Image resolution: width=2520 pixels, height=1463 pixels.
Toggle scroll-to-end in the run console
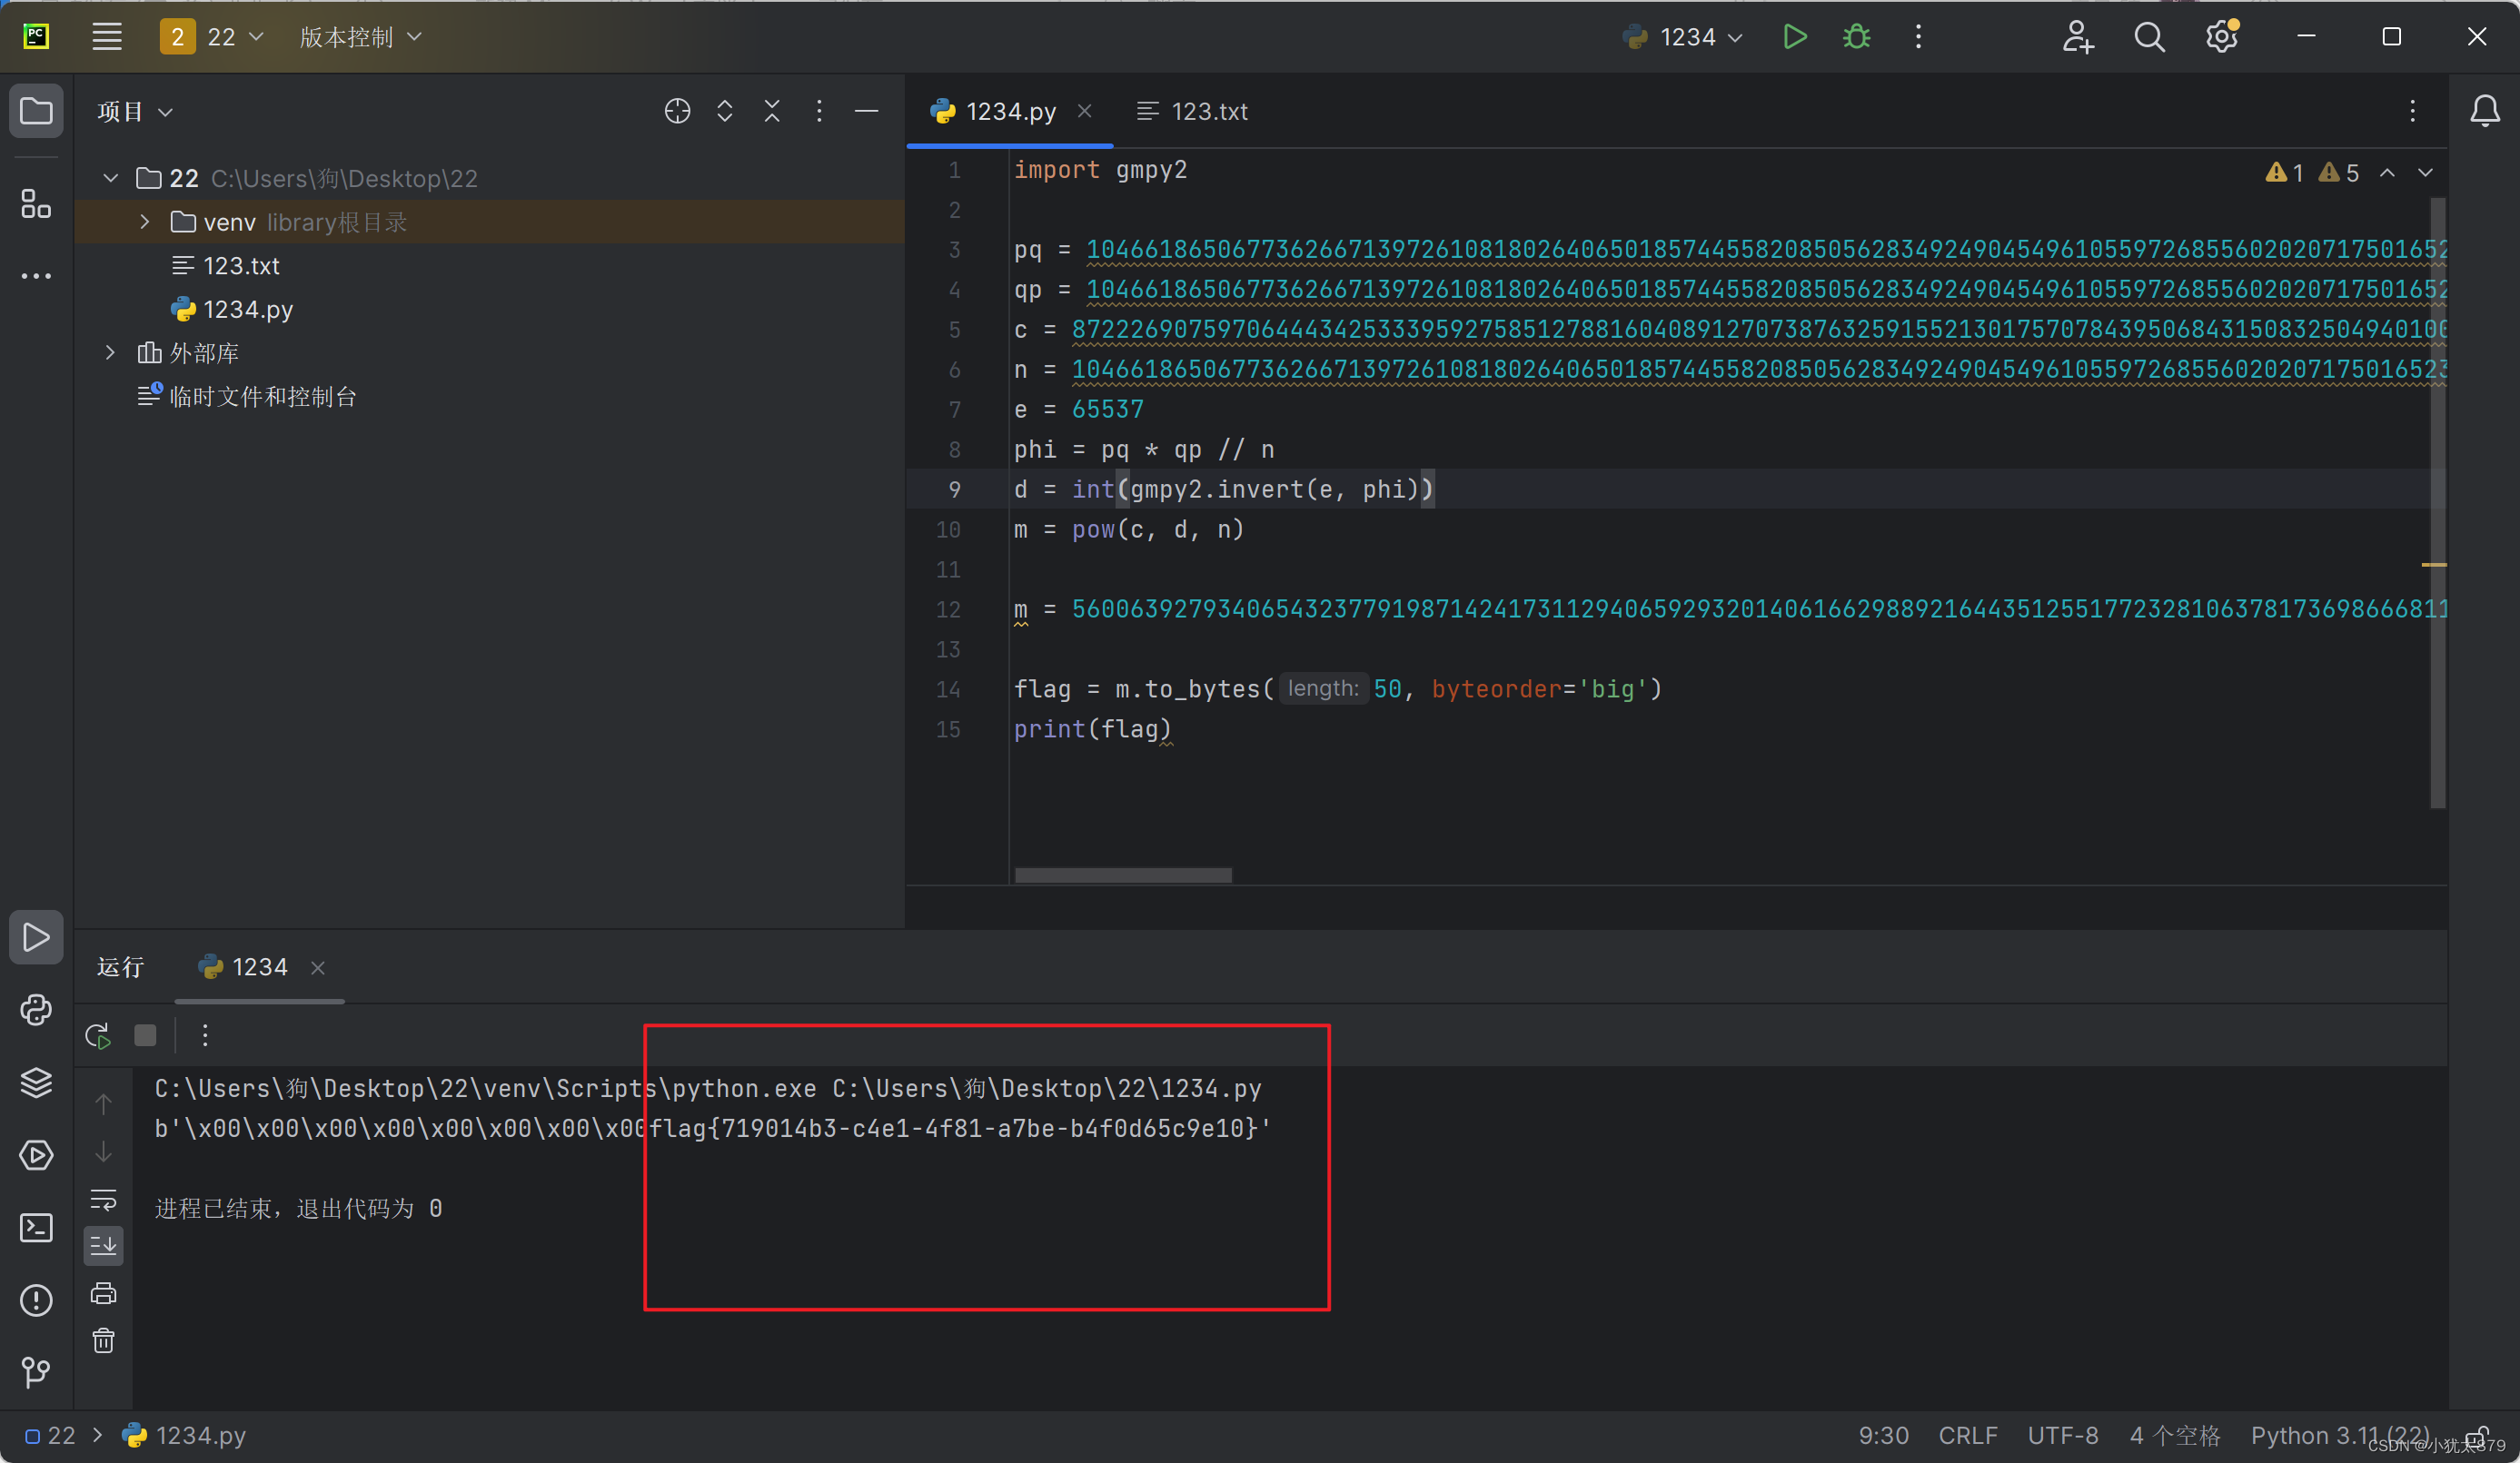click(x=103, y=1245)
